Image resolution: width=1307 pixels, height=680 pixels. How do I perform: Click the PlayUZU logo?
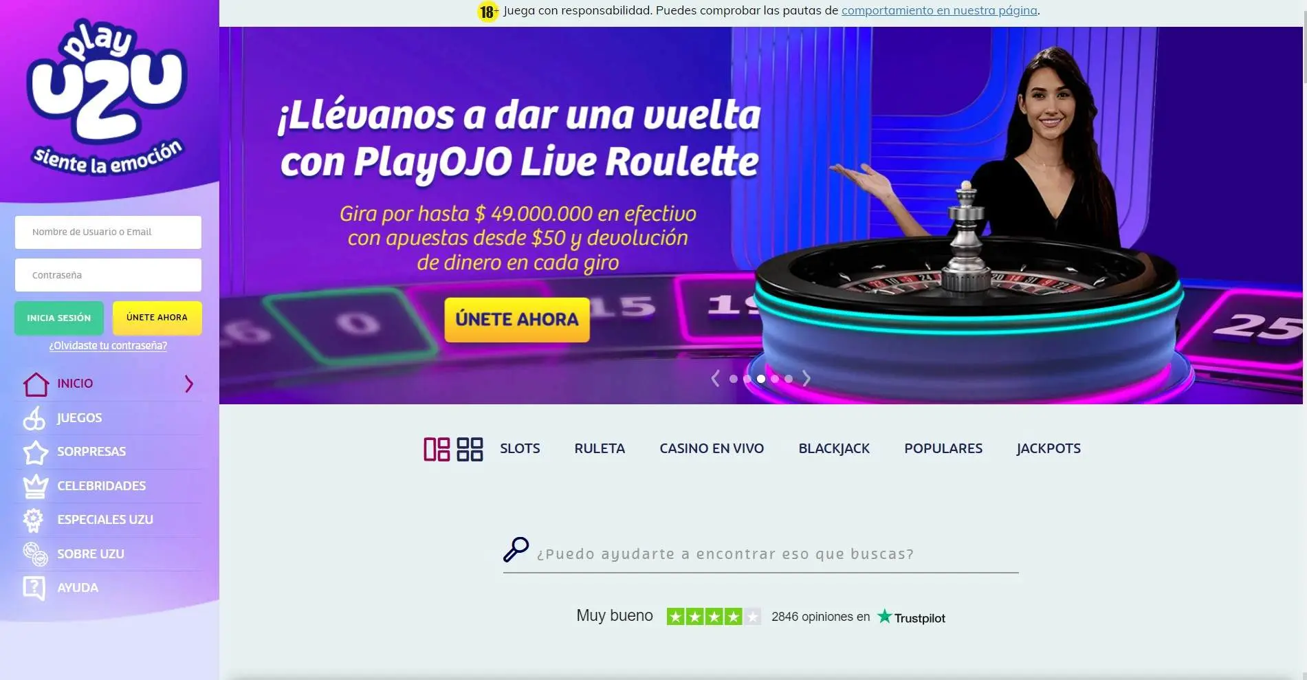click(107, 96)
